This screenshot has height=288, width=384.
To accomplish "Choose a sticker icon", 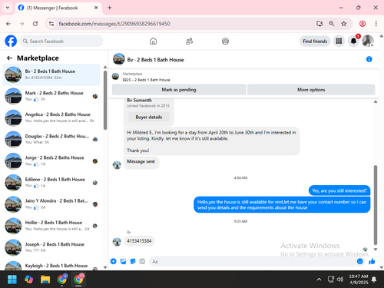I will click(133, 261).
